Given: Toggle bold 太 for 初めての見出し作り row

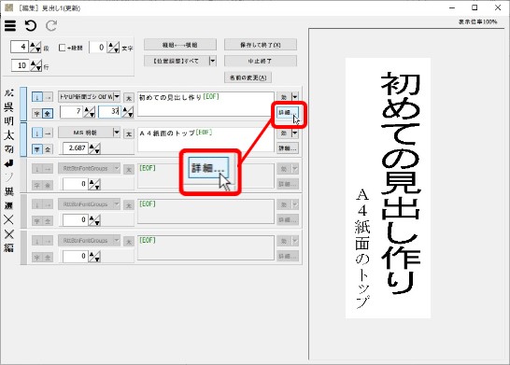Looking at the screenshot, I should pos(129,97).
